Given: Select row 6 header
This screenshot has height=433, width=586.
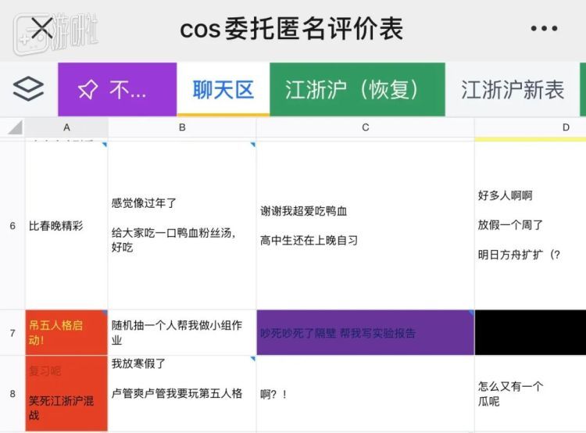Looking at the screenshot, I should [13, 225].
